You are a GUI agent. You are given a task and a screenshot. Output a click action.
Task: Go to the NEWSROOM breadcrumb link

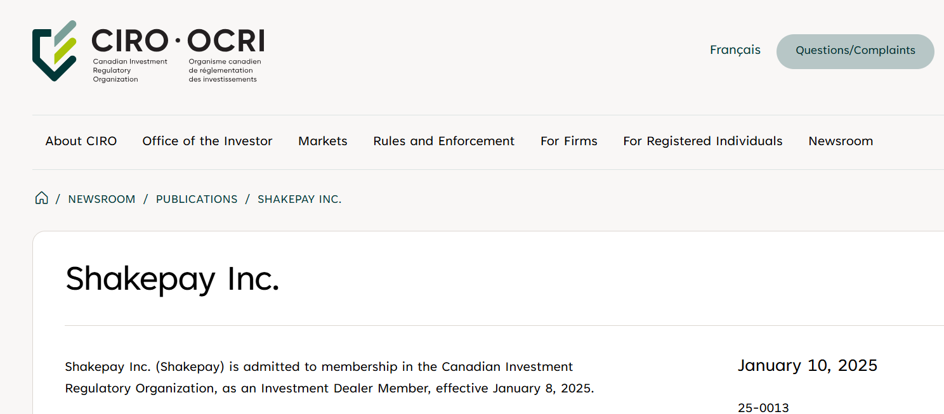pyautogui.click(x=102, y=199)
